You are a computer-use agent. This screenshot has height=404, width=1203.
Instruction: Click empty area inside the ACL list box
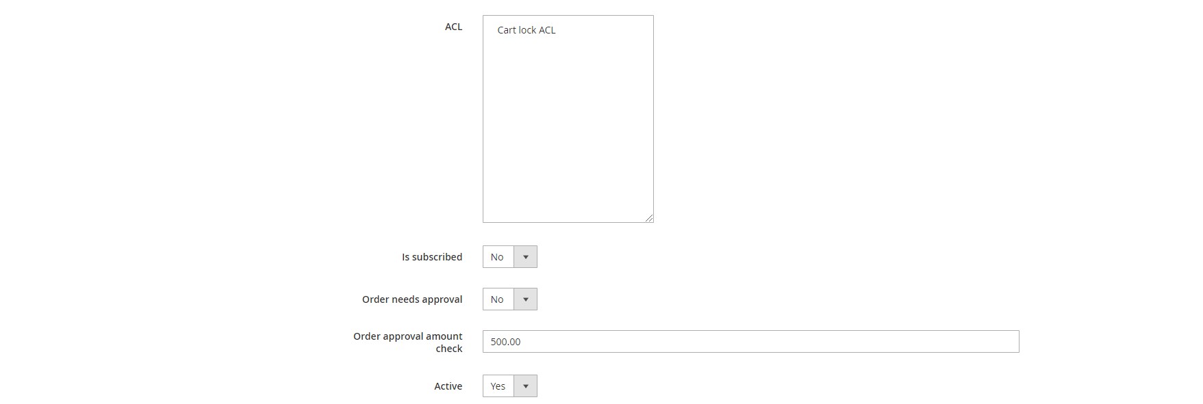pos(568,130)
